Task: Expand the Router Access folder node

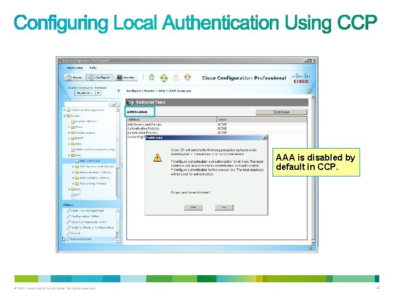Action: tap(69, 133)
